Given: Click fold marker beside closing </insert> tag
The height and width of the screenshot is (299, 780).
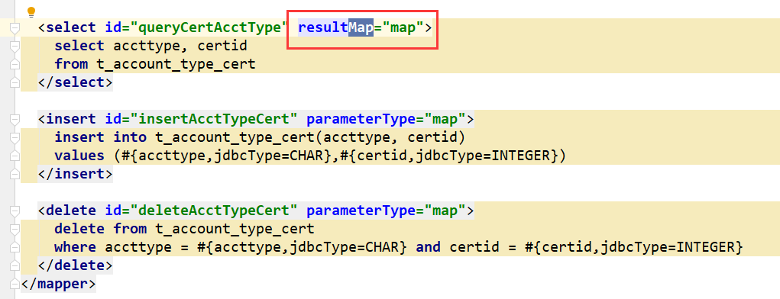Looking at the screenshot, I should (15, 174).
